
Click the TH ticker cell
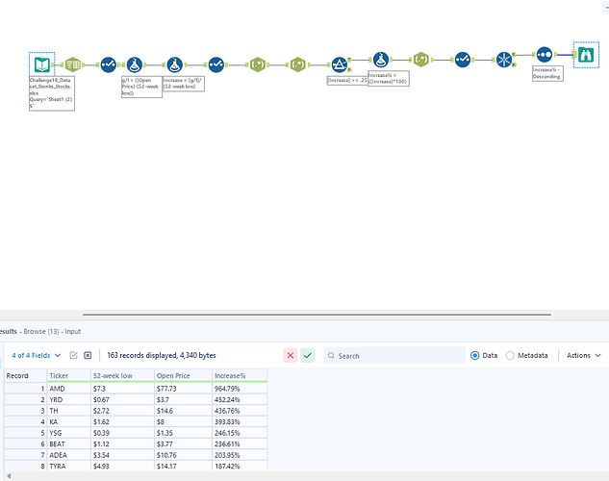(68, 411)
